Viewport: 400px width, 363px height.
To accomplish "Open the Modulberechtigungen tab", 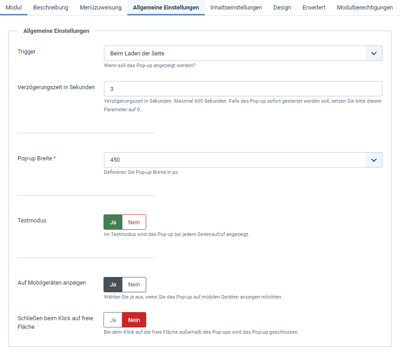I will [365, 8].
